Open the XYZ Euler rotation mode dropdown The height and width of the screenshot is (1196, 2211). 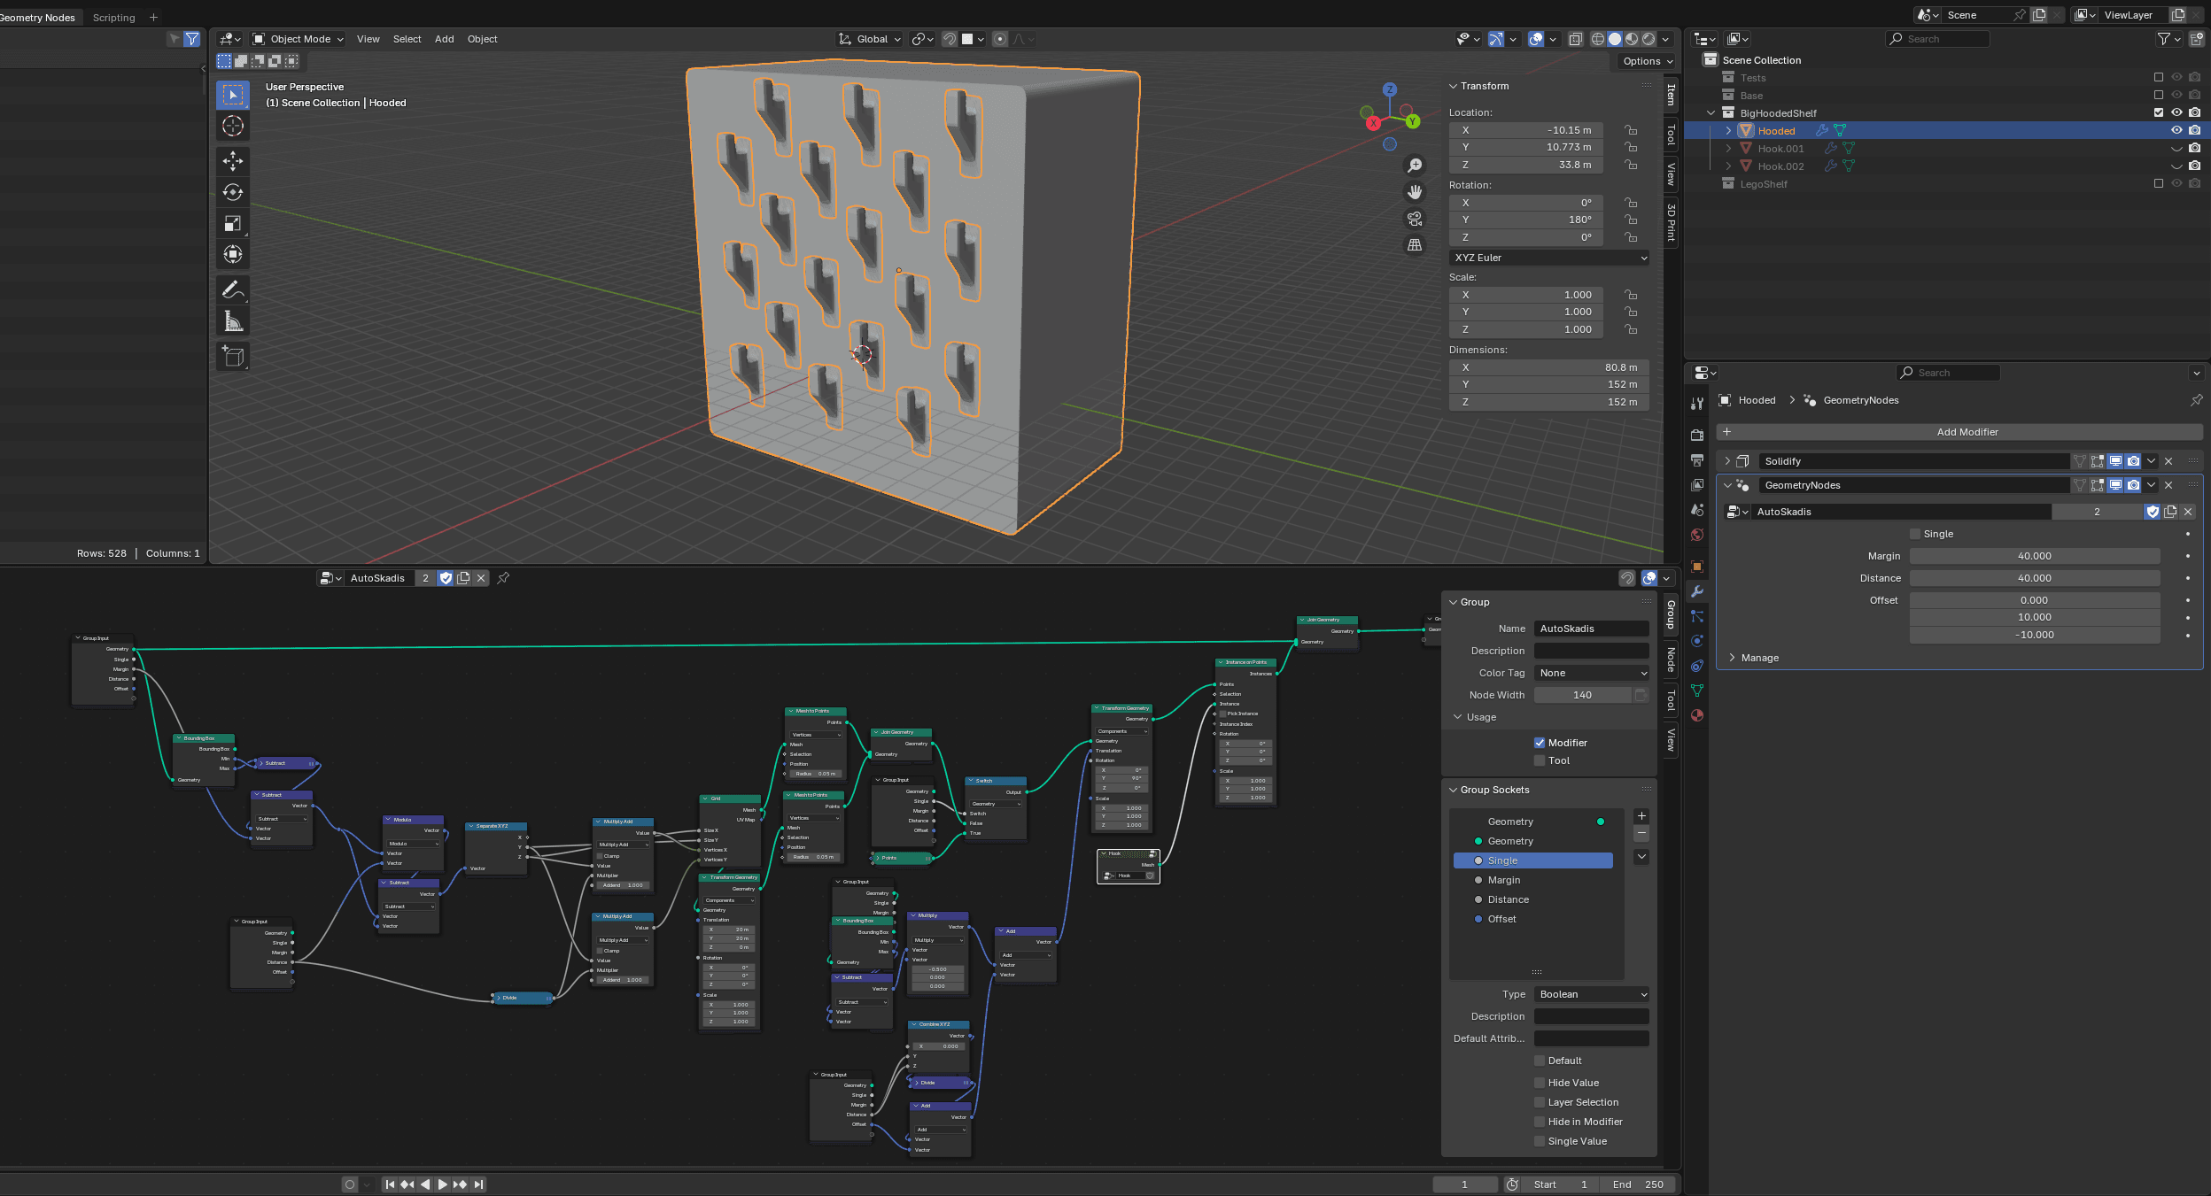point(1549,258)
